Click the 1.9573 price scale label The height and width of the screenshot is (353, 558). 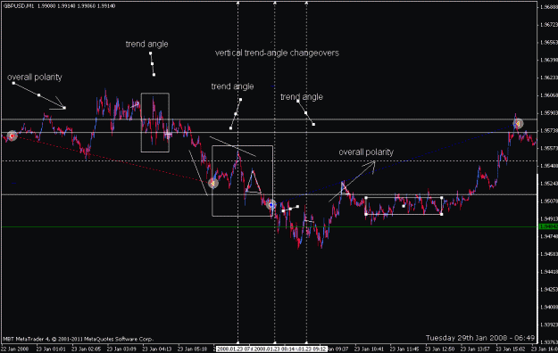coord(549,130)
